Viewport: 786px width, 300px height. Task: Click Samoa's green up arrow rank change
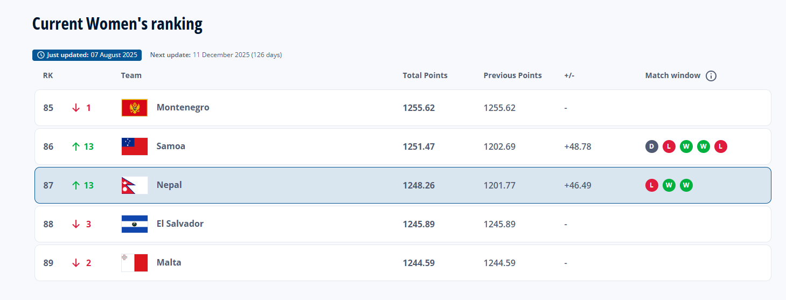coord(76,146)
